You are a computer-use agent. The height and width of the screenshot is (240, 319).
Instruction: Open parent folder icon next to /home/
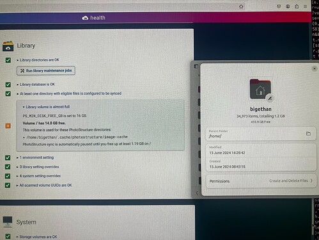point(308,134)
